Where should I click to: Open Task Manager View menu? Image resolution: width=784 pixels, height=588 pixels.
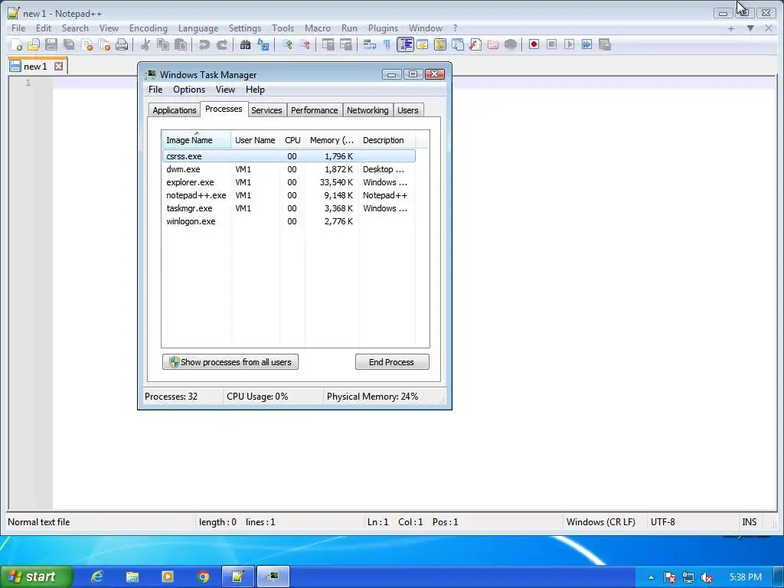(226, 90)
